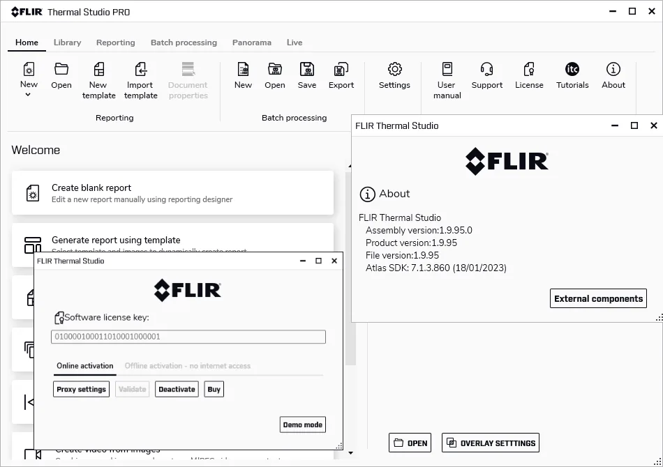Click the Proxy settings button
The image size is (663, 467).
point(81,390)
